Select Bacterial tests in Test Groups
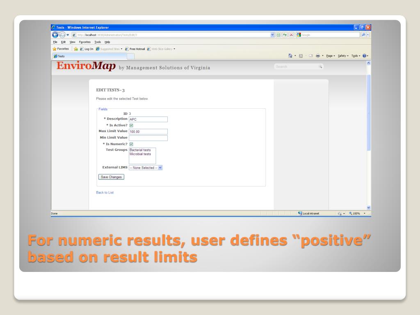The image size is (420, 315). pyautogui.click(x=140, y=150)
